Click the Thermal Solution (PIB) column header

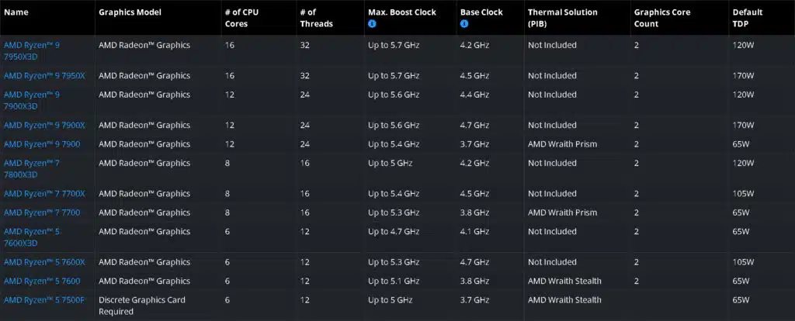[x=563, y=18]
